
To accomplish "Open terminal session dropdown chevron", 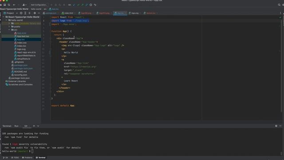I will pos(38,126).
